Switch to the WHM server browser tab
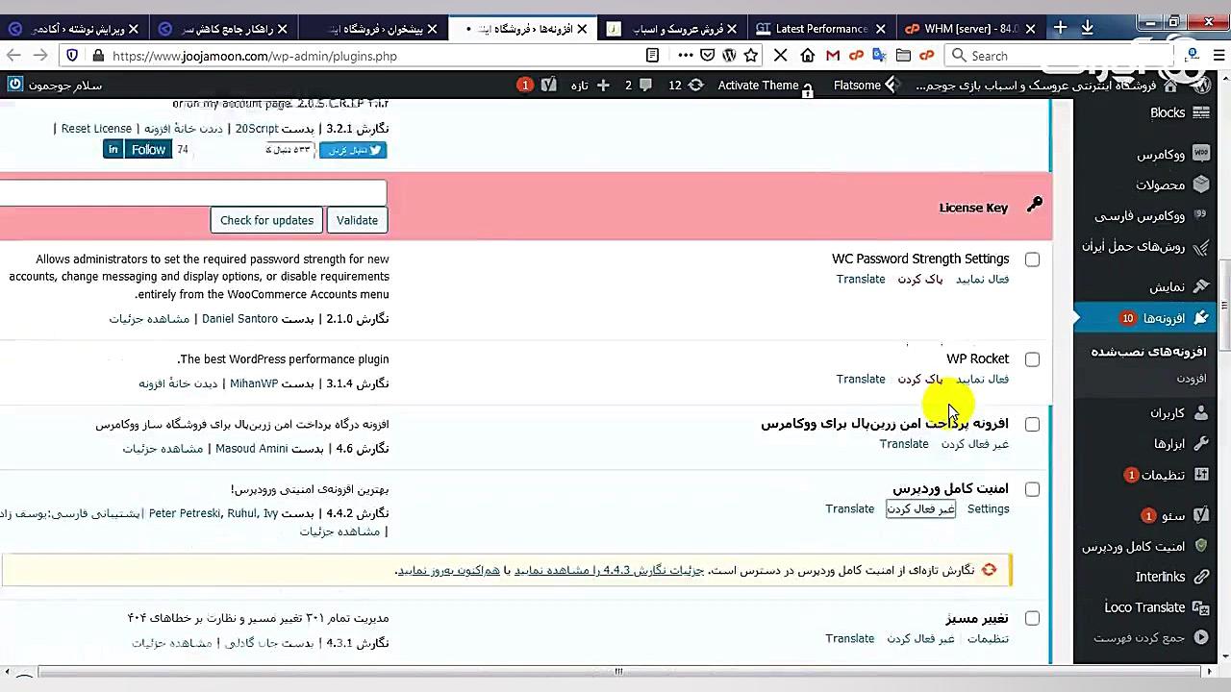This screenshot has width=1231, height=692. pyautogui.click(x=962, y=29)
